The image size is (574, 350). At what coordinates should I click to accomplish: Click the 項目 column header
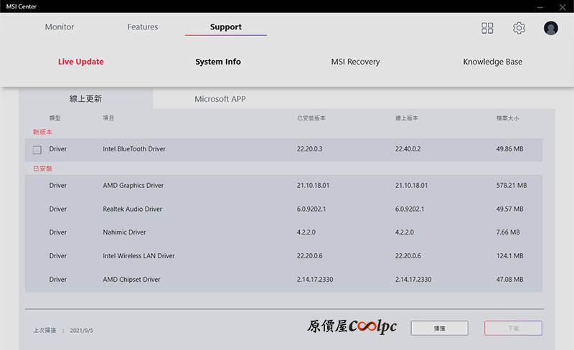(x=108, y=118)
